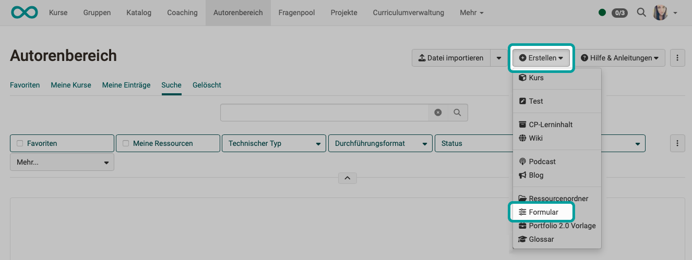Collapse filters with the chevron-up button
Viewport: 692px width, 260px height.
[348, 178]
